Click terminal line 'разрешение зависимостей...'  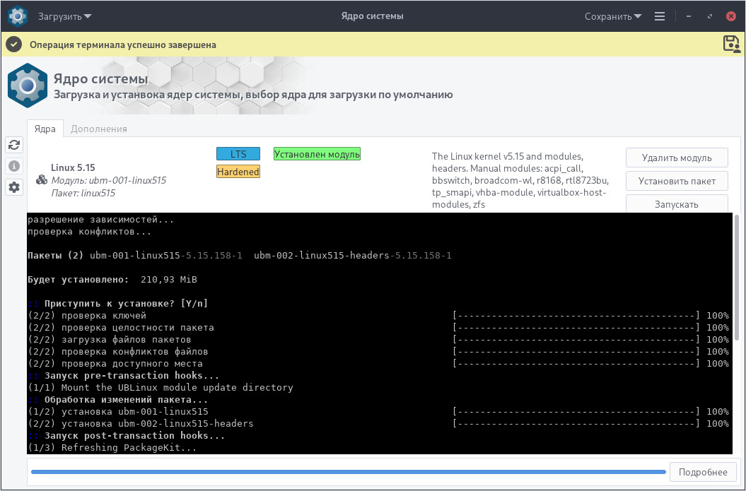point(101,220)
